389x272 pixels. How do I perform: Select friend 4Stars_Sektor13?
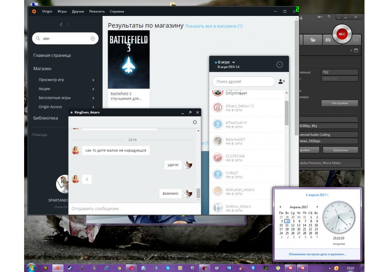tap(247, 108)
